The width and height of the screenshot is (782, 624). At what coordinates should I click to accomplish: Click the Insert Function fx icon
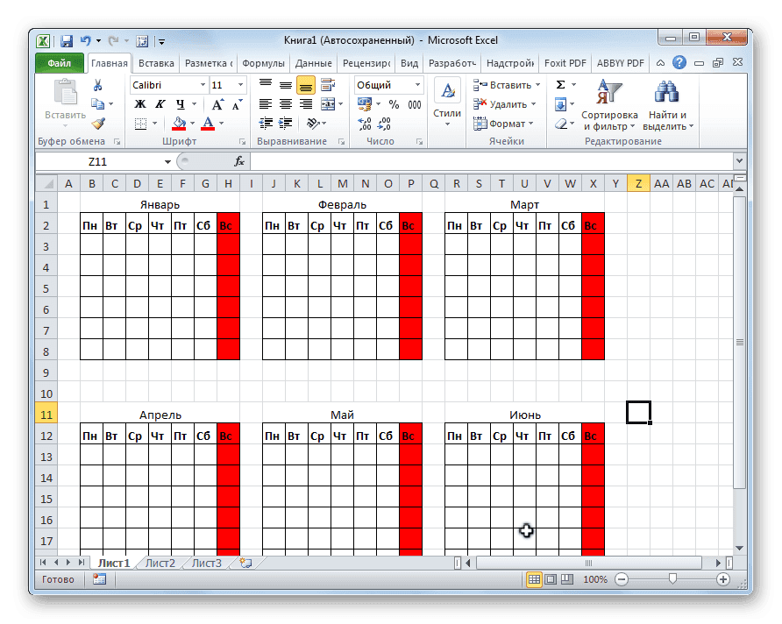[238, 160]
